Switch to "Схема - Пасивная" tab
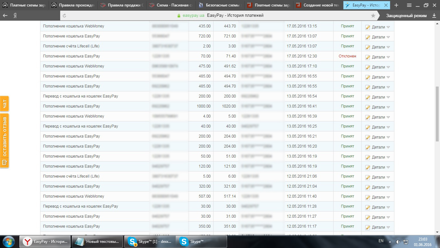This screenshot has height=248, width=440. 170,5
